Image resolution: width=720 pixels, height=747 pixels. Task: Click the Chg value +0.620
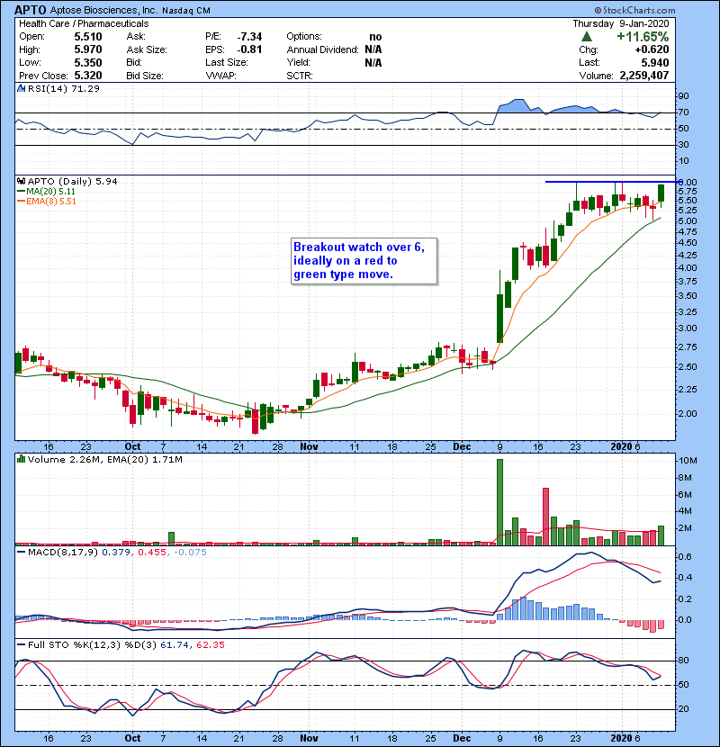point(652,49)
